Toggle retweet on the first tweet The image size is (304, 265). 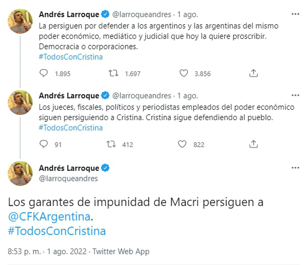click(x=113, y=73)
